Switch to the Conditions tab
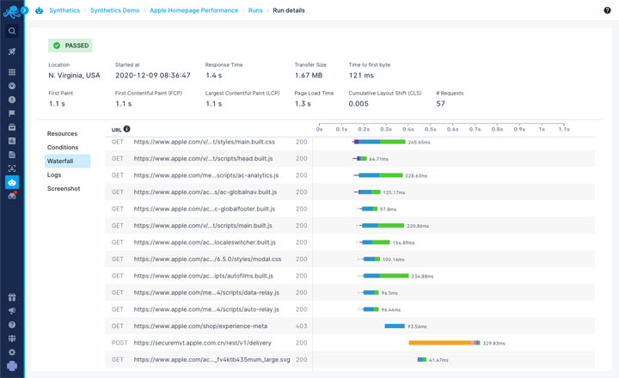This screenshot has height=378, width=619. pos(63,147)
